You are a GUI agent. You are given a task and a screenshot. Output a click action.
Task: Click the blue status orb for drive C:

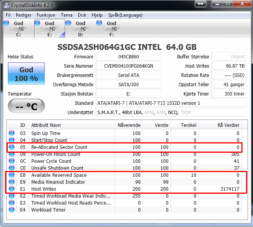pyautogui.click(x=6, y=23)
